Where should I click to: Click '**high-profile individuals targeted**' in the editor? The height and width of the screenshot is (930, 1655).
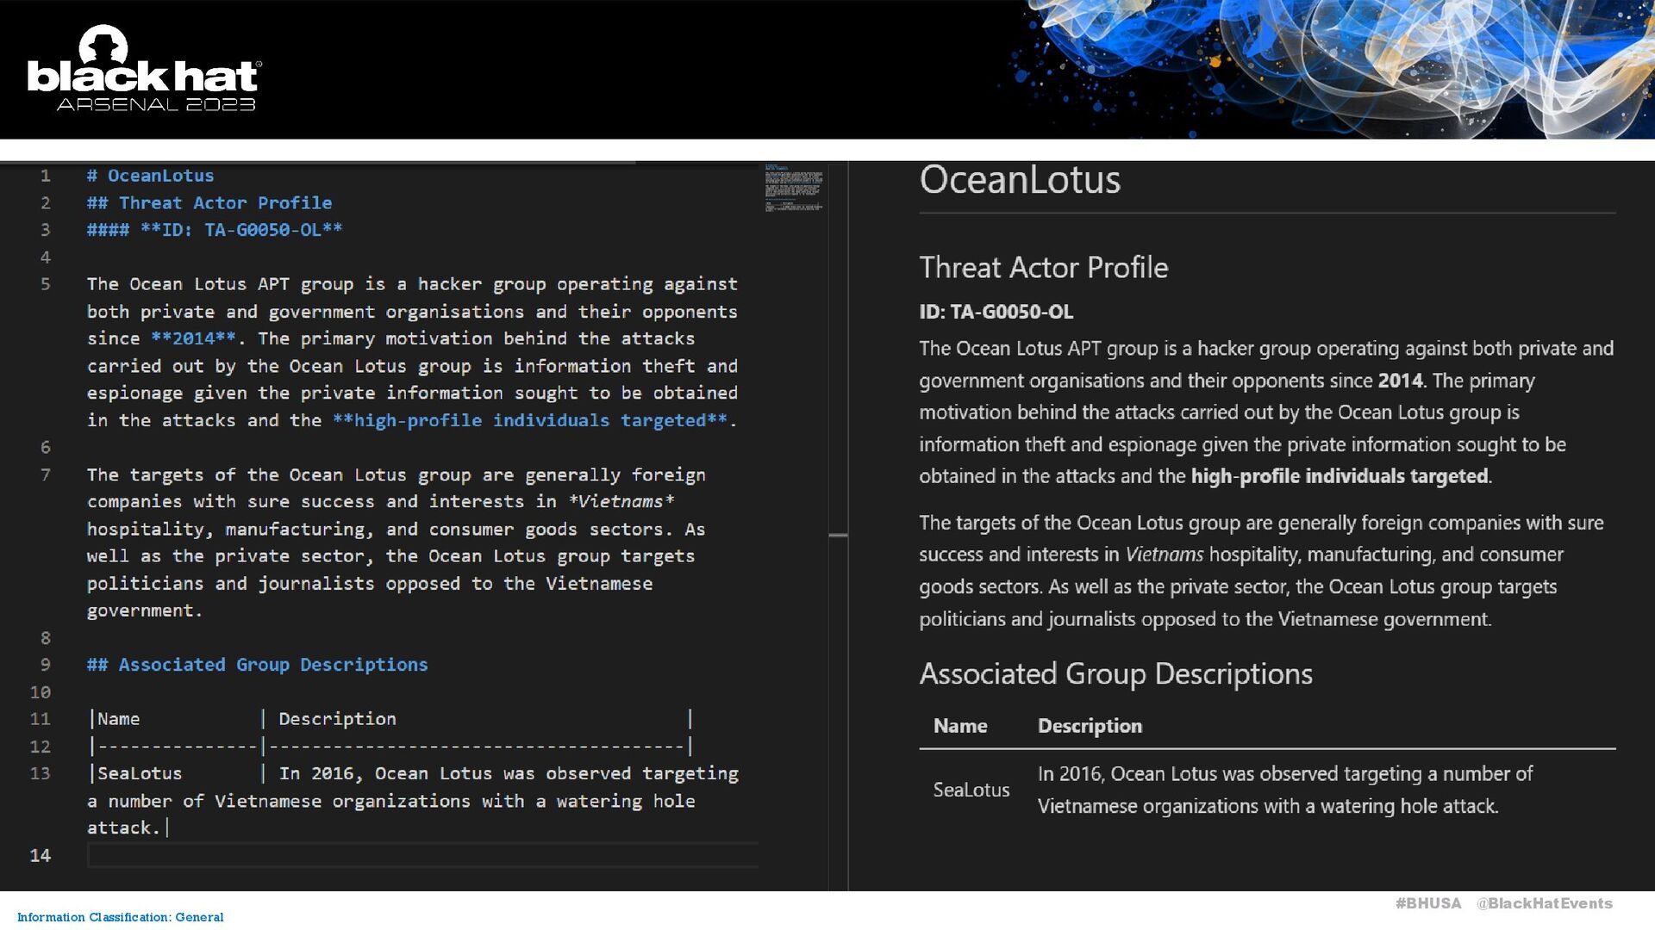point(530,420)
